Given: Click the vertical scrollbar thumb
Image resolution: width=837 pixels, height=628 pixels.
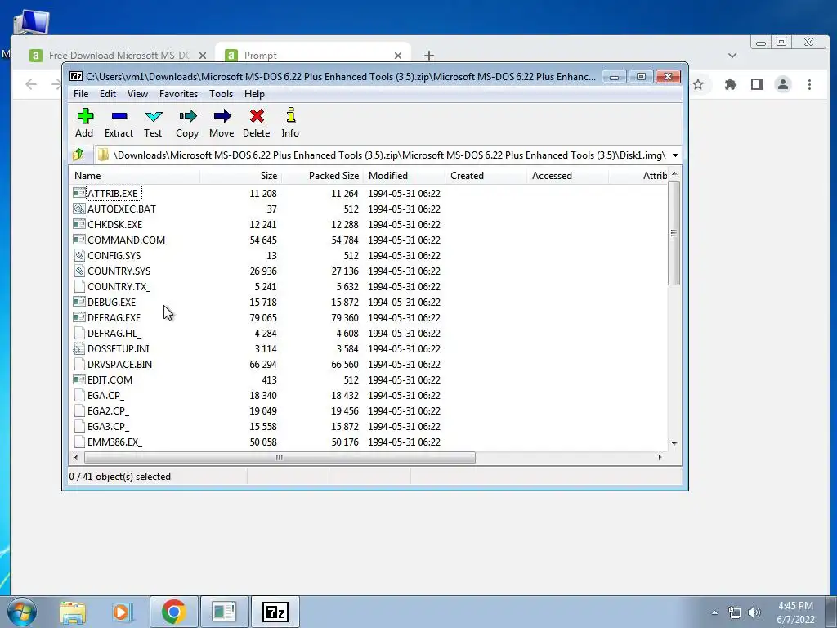Looking at the screenshot, I should tap(674, 233).
